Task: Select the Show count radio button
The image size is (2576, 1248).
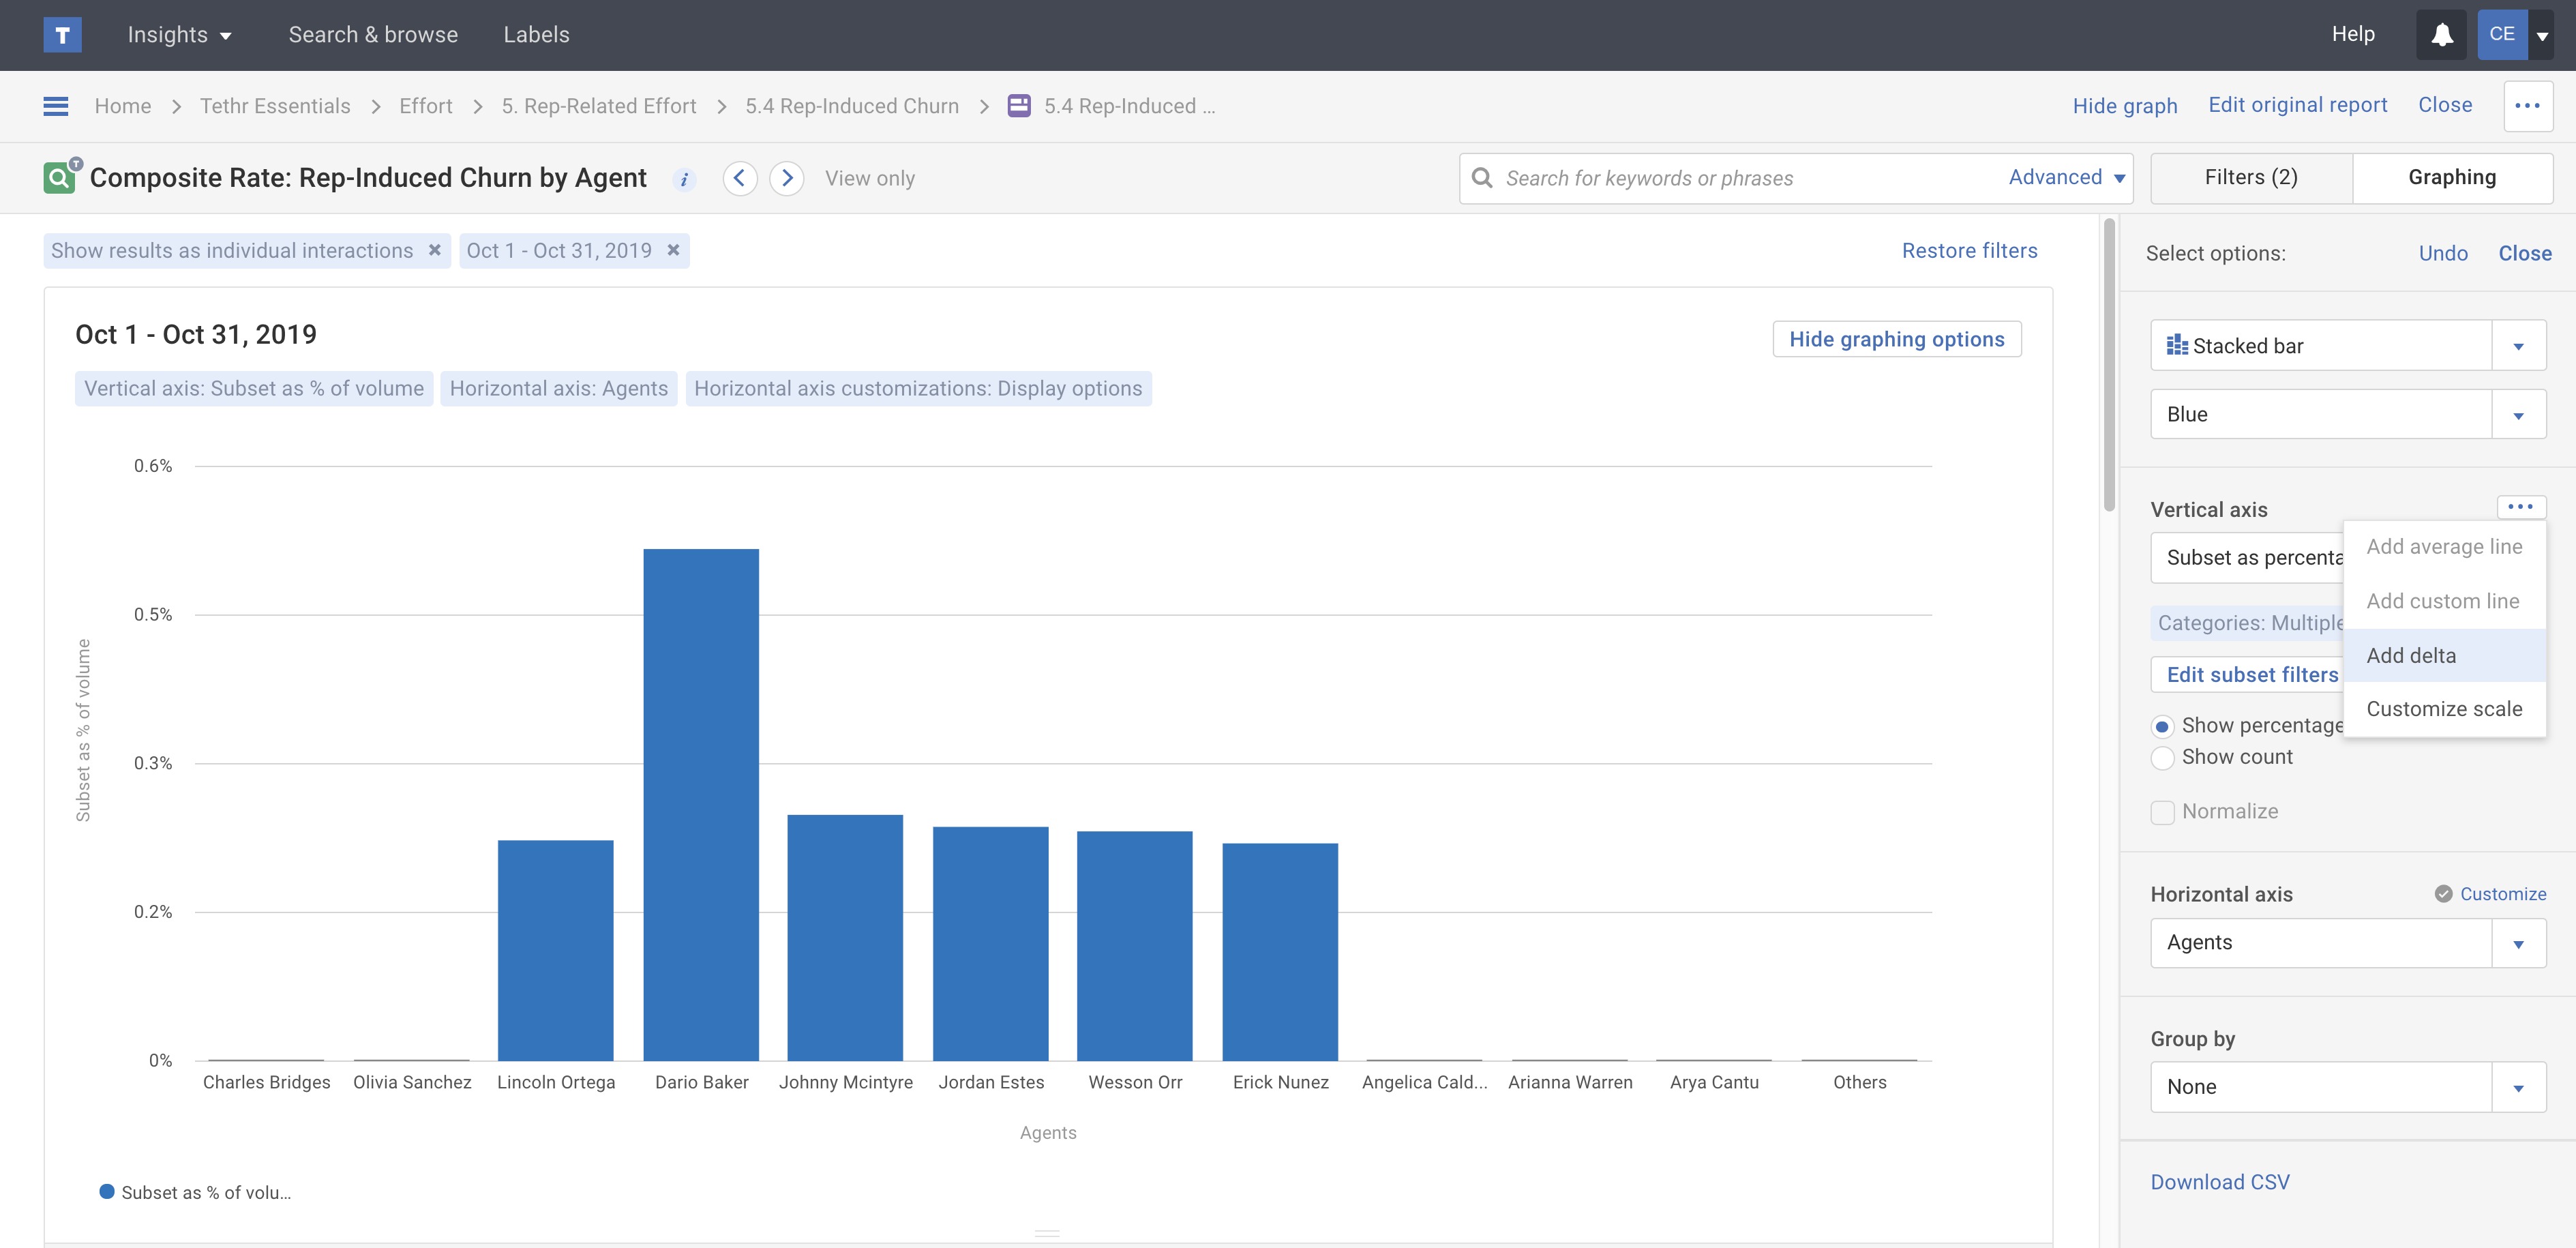Action: (x=2162, y=758)
